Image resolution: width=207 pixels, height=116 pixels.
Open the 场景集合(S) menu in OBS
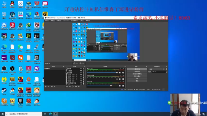(75, 21)
